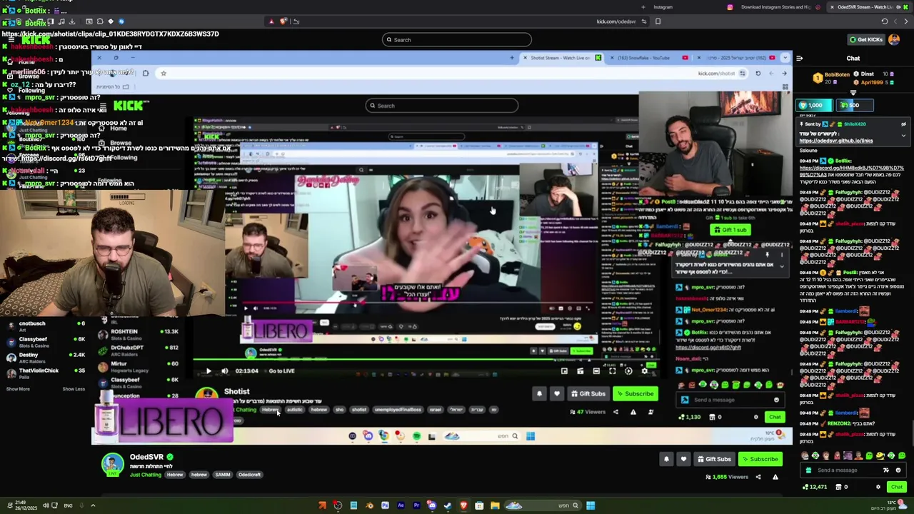914x514 pixels.
Task: Click unemployedFinalBoss tag under Shotist
Action: click(x=398, y=410)
